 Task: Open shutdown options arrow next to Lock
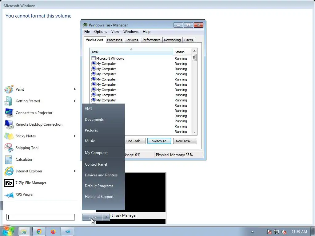(106, 217)
